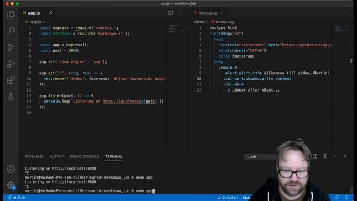
Task: Click 'Listening on http://localhost:8080' terminal output first line
Action: pos(60,169)
